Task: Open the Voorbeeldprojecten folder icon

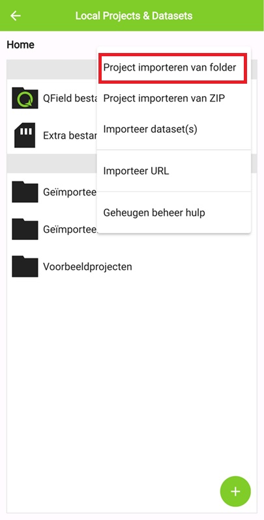Action: click(x=25, y=266)
